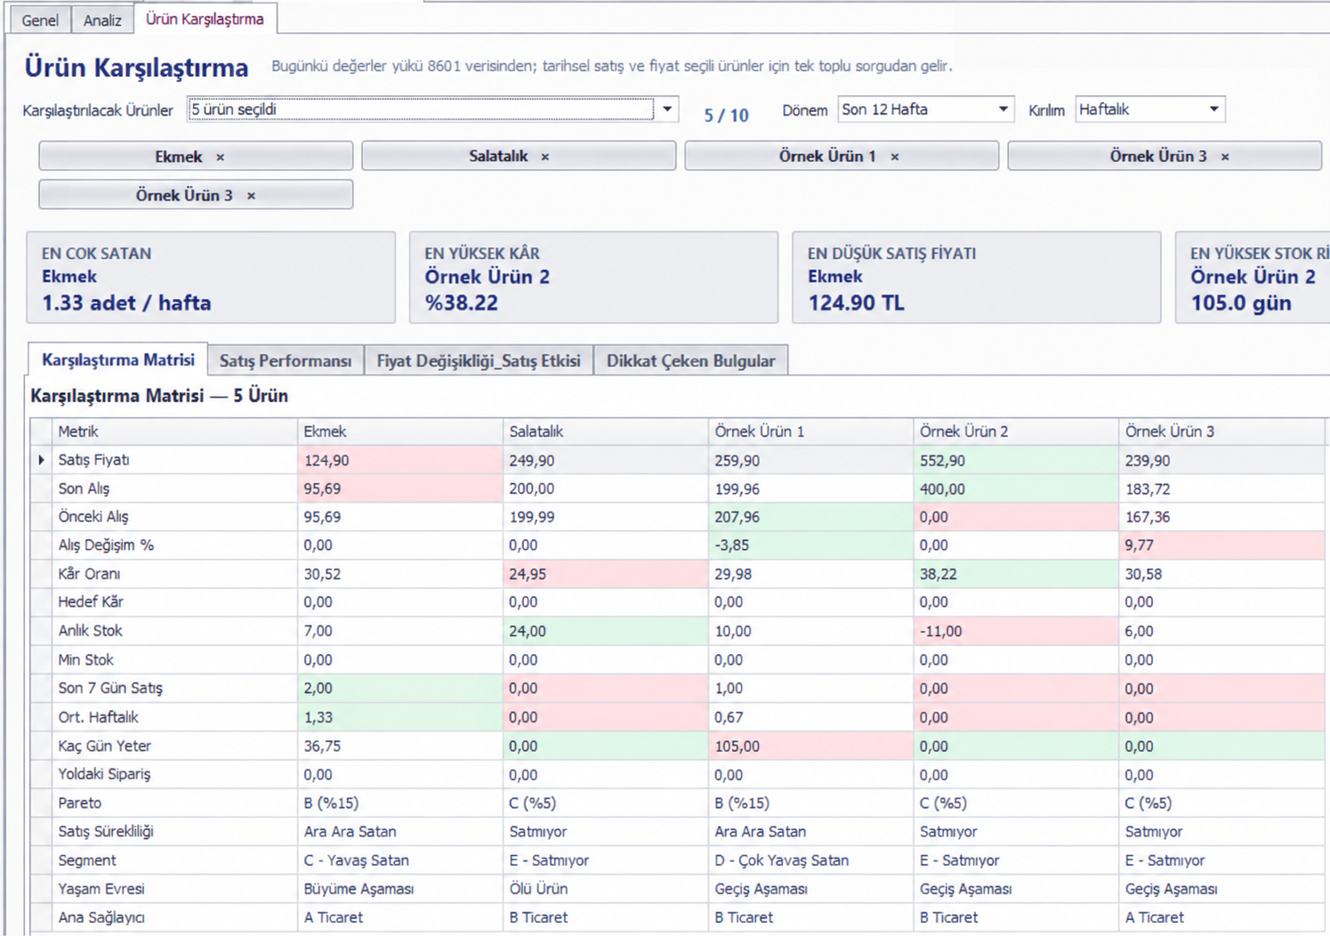
Task: Select the 5 / 10 selection counter
Action: coord(726,116)
